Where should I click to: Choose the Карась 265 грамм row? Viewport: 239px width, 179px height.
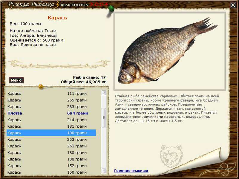tap(51, 100)
